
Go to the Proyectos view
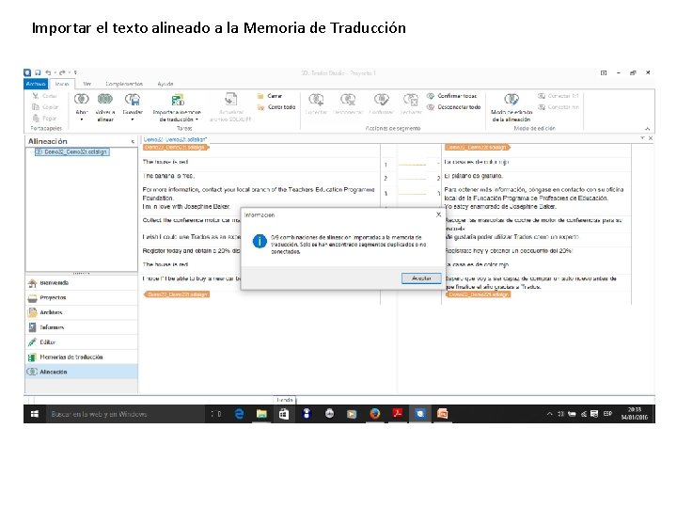click(x=81, y=297)
